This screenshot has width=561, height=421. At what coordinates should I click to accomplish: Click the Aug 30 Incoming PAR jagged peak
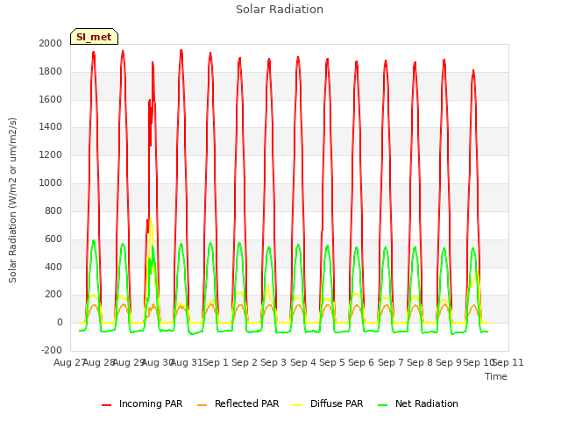[153, 63]
